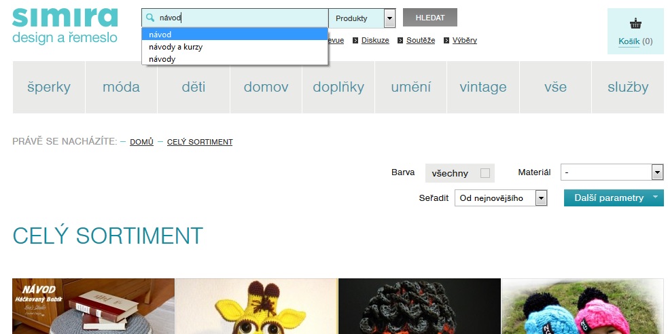Open the Návod Háčkovaný Bobík product thumbnail
The height and width of the screenshot is (334, 668).
pyautogui.click(x=93, y=306)
